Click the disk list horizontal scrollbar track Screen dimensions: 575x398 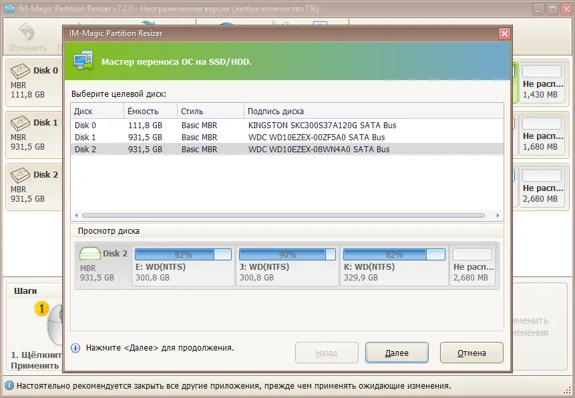283,215
